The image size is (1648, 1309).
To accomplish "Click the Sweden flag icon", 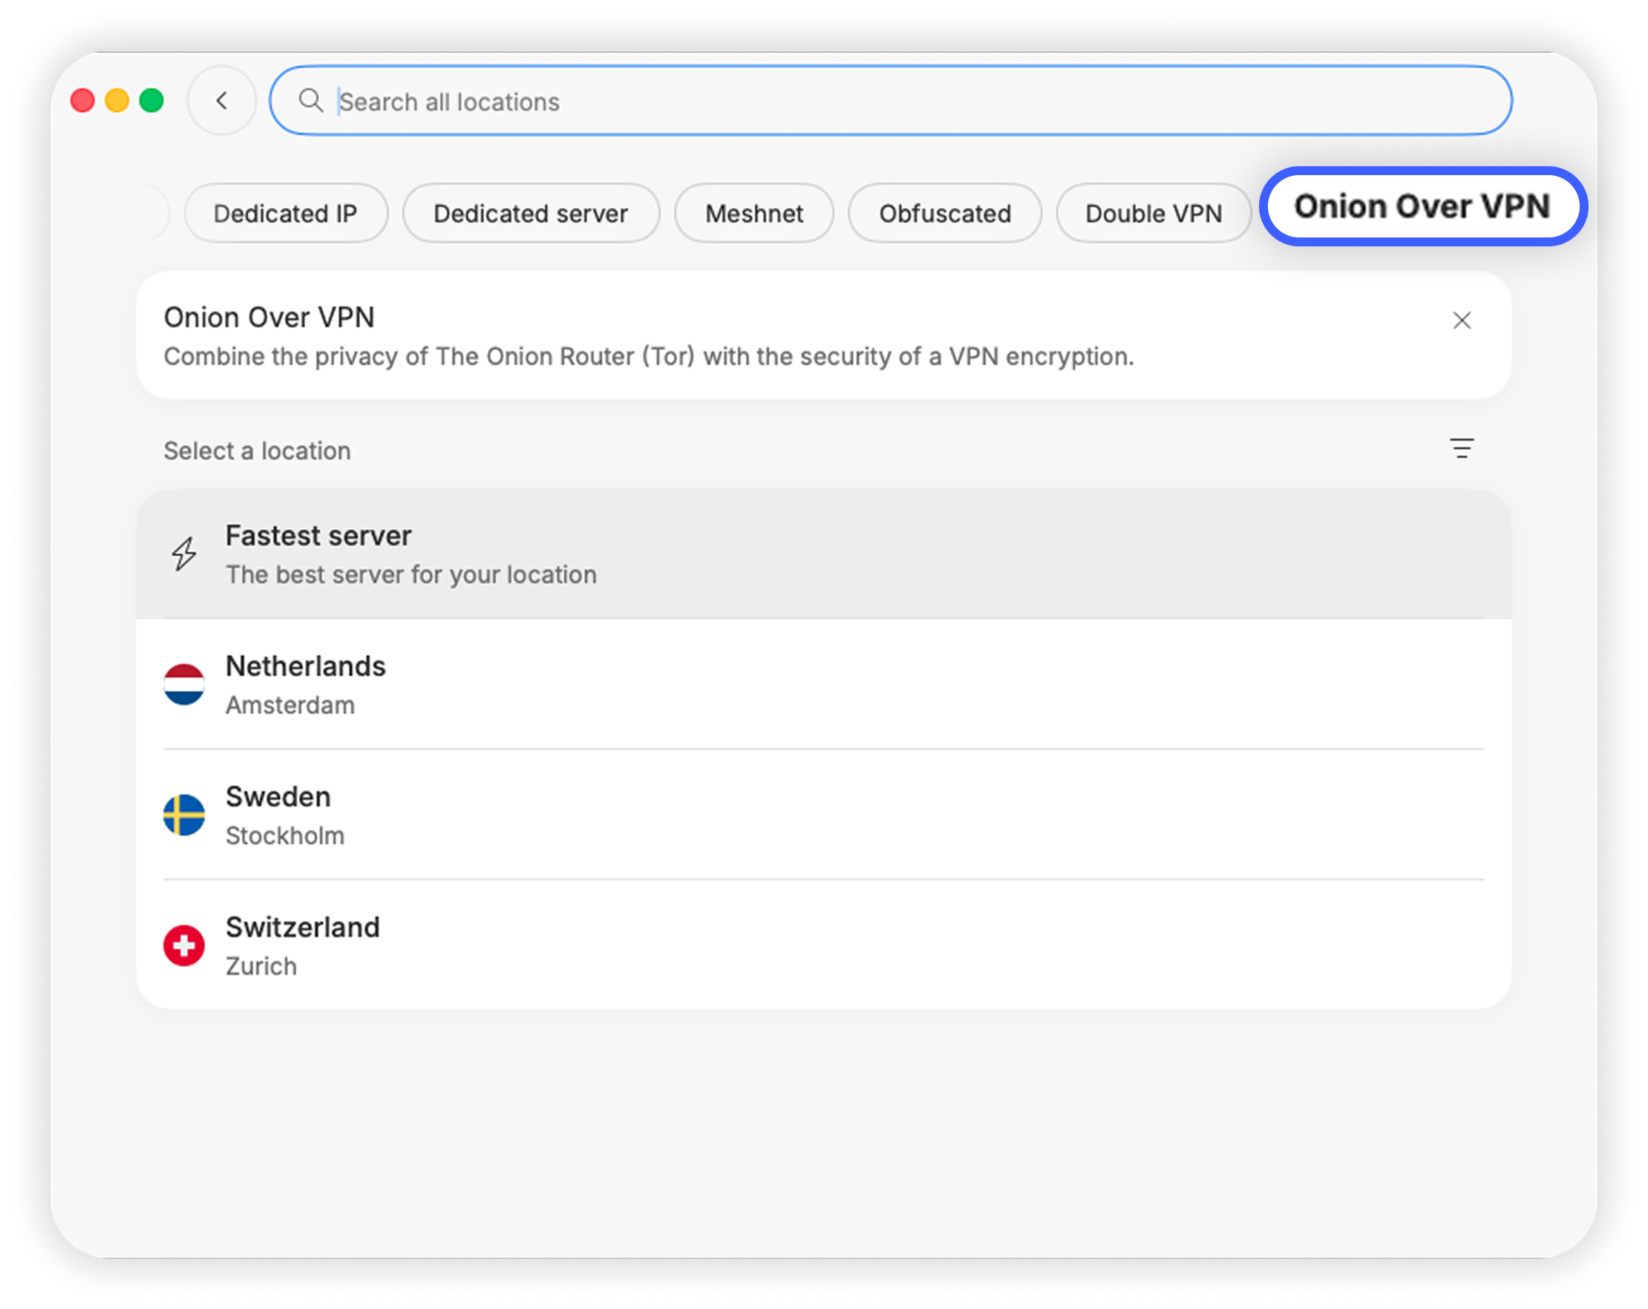I will (184, 815).
